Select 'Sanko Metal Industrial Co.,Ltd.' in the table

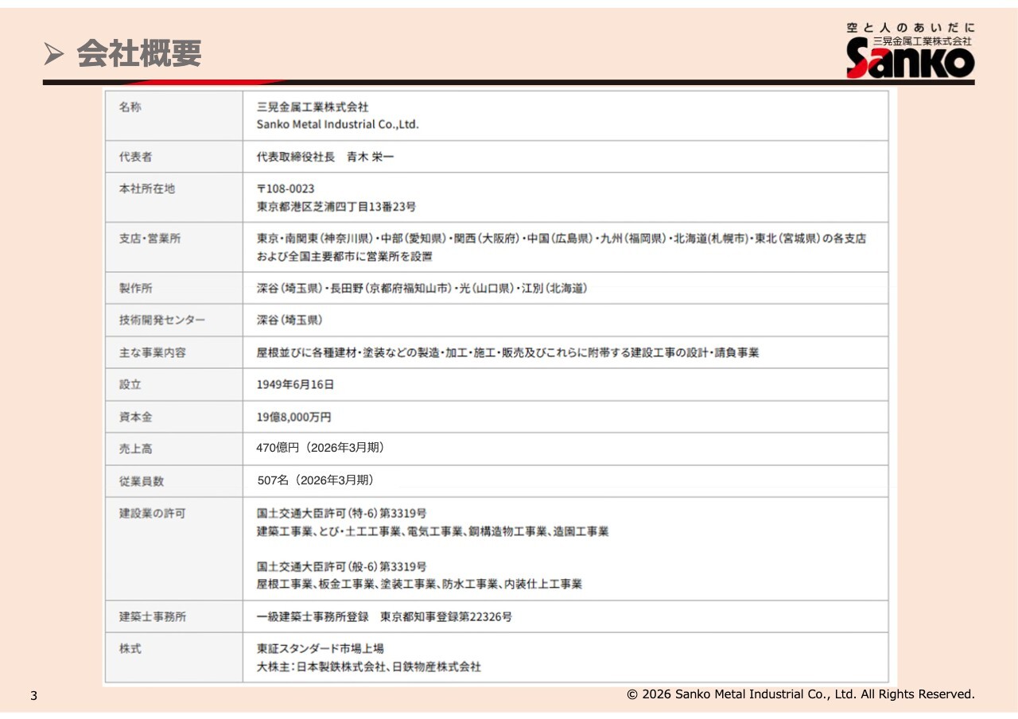(337, 124)
